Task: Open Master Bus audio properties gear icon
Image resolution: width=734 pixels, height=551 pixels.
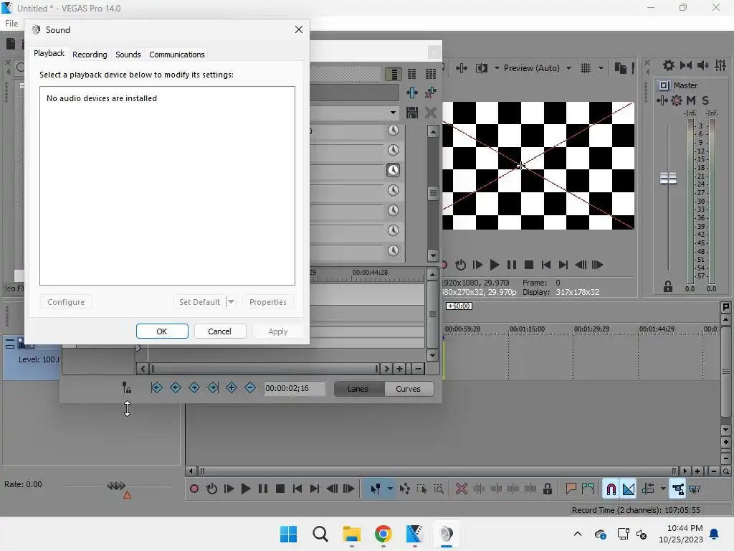Action: (x=669, y=65)
